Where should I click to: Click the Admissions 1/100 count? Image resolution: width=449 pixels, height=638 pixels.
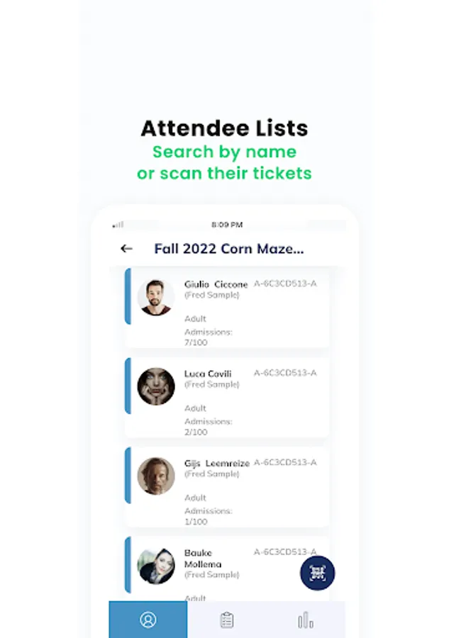click(x=208, y=516)
